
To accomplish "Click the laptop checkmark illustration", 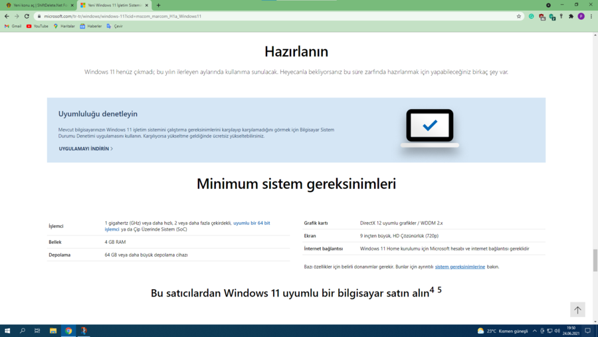I will [x=430, y=128].
